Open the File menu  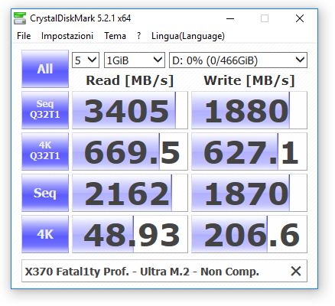[24, 36]
